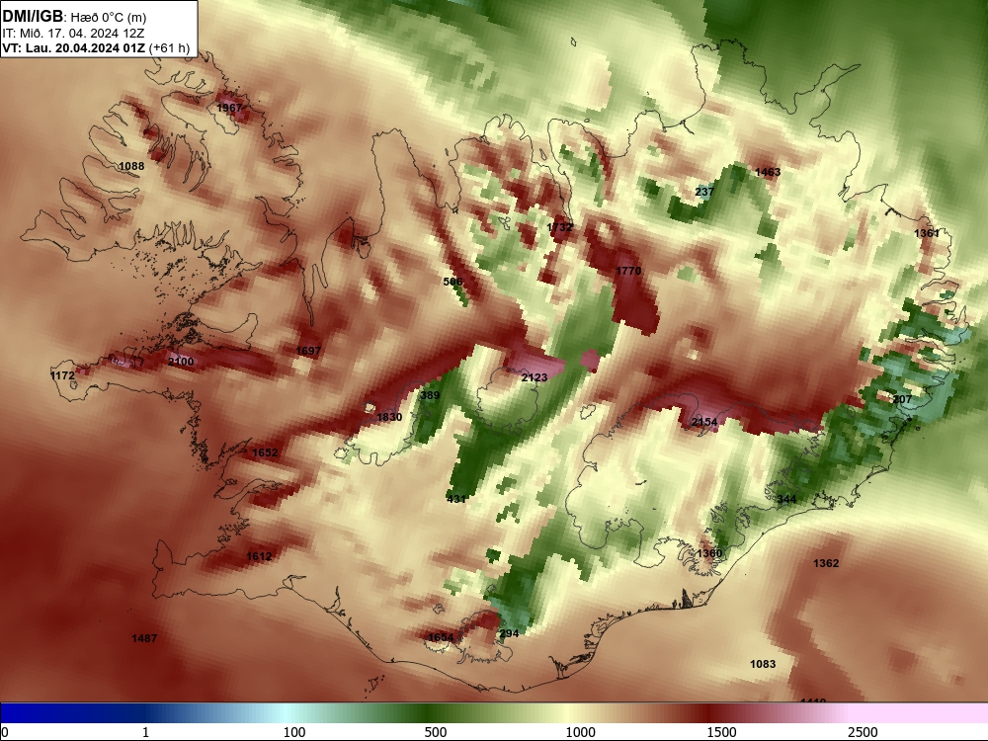Click the color scale tick label 1000
The width and height of the screenshot is (988, 741).
tap(580, 732)
